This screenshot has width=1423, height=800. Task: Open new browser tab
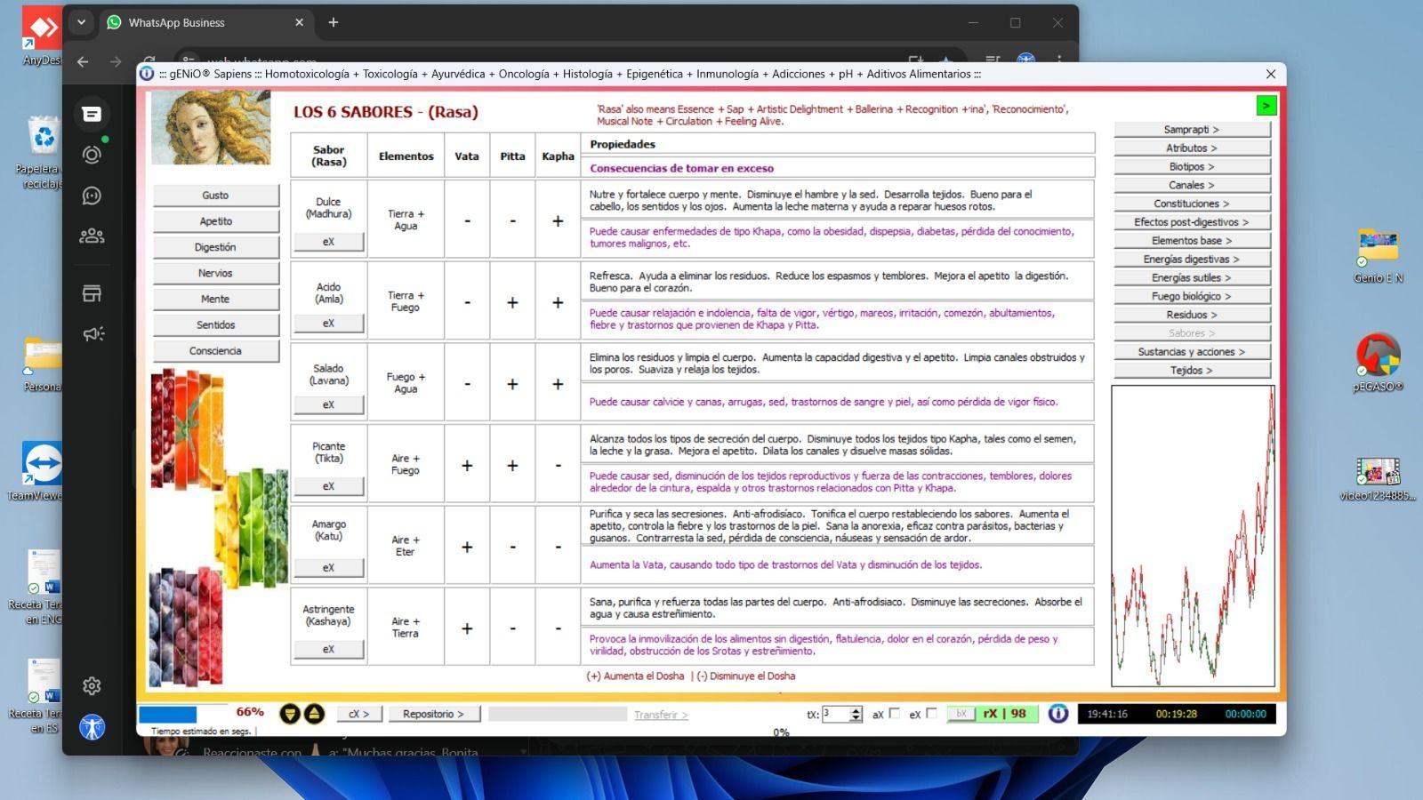click(x=334, y=22)
